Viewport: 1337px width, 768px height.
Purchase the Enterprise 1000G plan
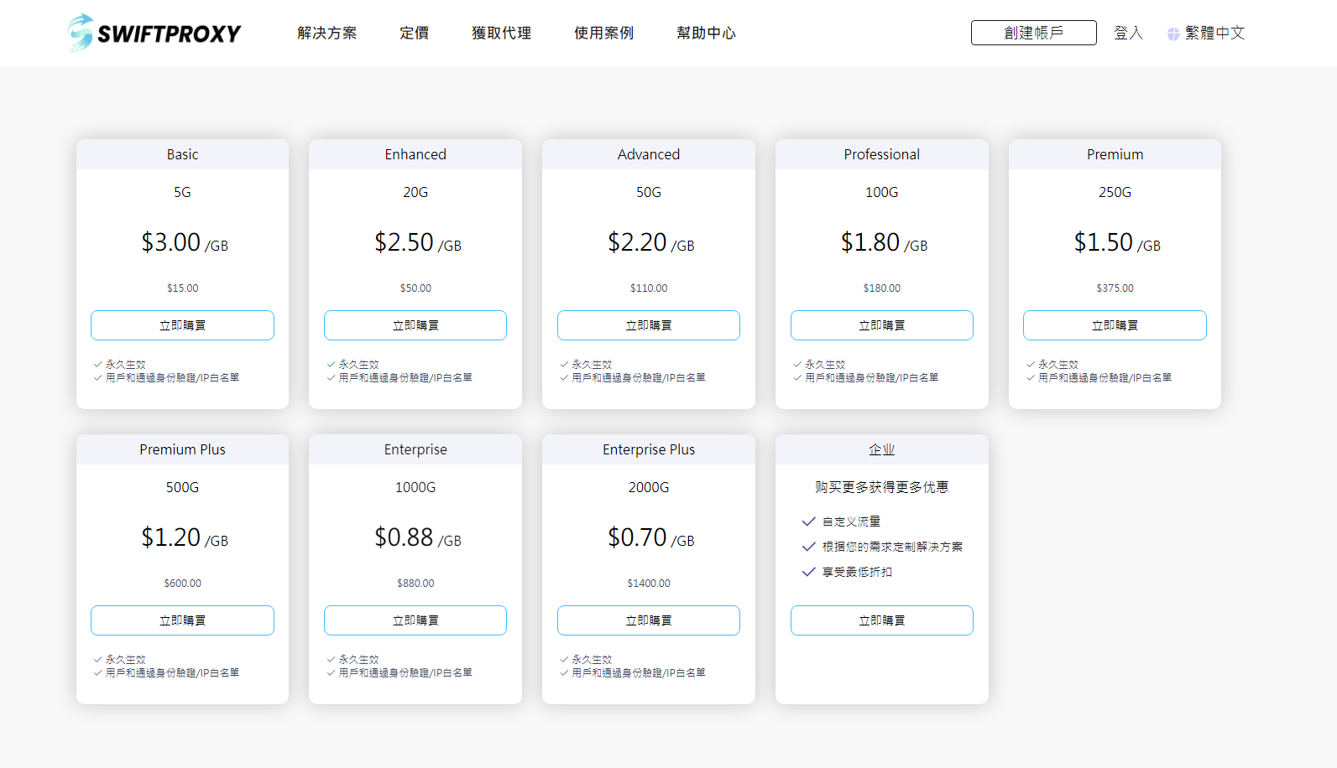pyautogui.click(x=415, y=620)
